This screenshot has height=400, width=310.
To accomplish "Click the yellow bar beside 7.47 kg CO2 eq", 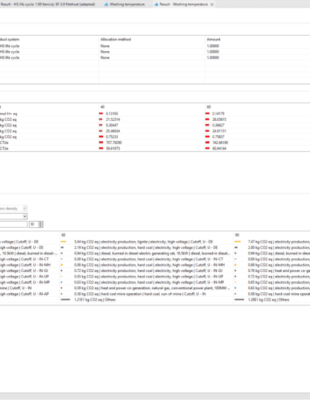I will (238, 242).
